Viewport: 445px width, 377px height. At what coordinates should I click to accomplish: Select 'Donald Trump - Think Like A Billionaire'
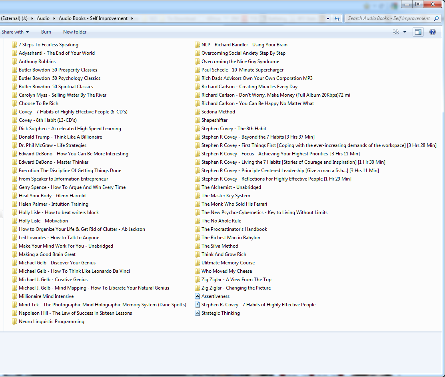pyautogui.click(x=60, y=137)
